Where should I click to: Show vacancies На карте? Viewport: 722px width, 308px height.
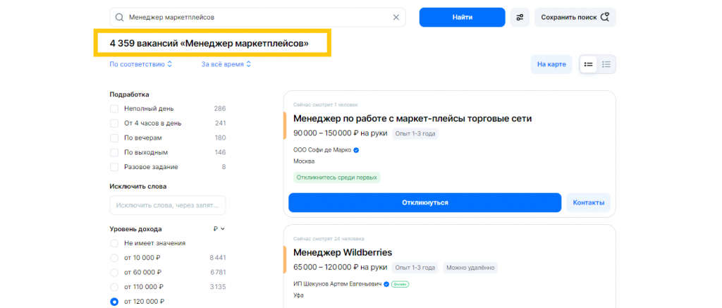click(551, 64)
